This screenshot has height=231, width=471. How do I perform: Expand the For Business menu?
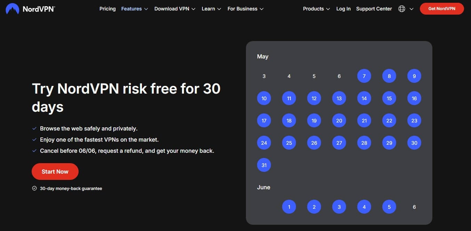246,9
